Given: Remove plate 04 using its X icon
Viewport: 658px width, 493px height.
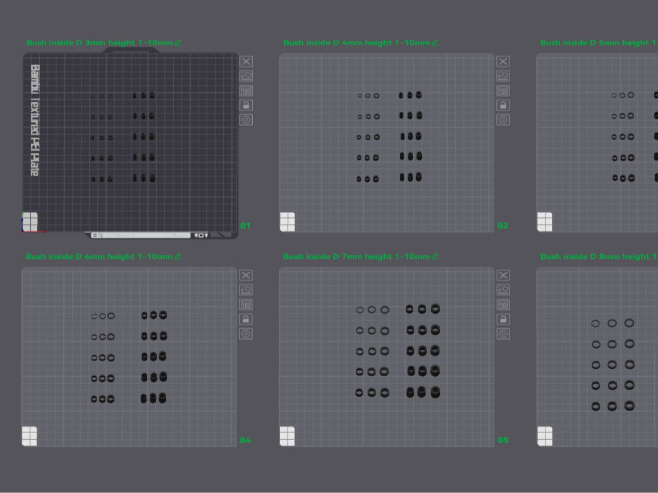Looking at the screenshot, I should (246, 275).
